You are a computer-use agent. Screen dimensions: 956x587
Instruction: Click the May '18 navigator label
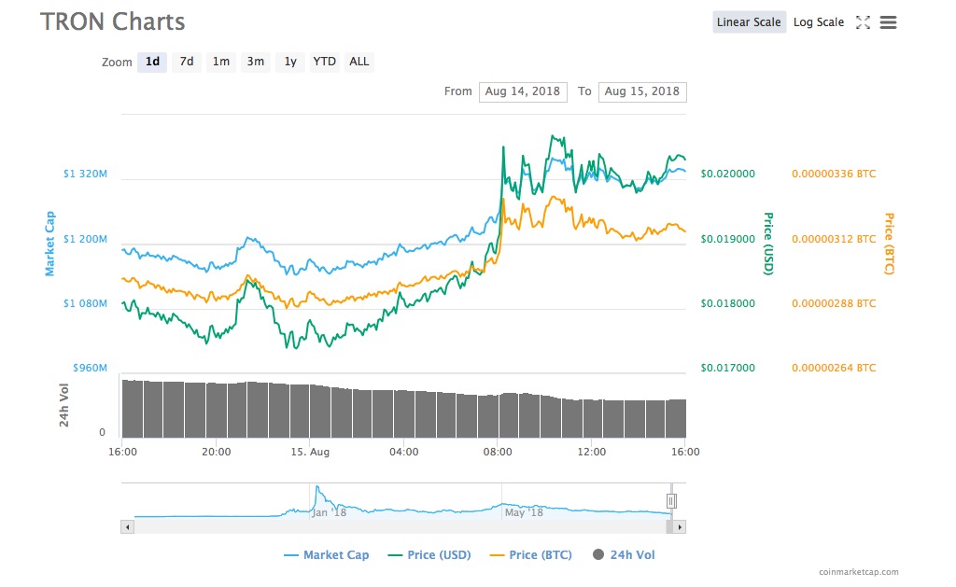(524, 512)
